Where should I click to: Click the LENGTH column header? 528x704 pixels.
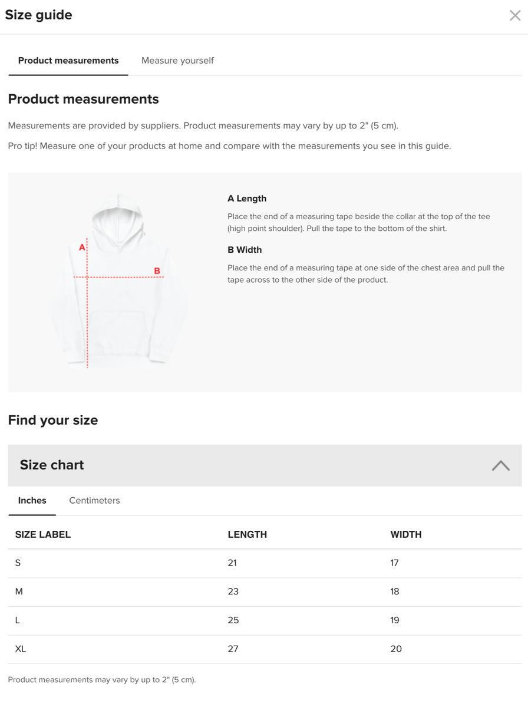click(x=247, y=535)
